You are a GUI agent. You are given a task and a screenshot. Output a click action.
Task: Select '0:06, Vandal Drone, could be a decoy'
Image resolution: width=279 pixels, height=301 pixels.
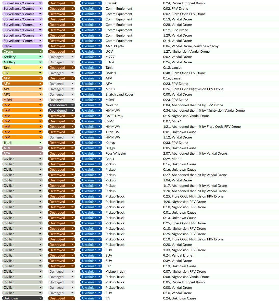click(191, 46)
